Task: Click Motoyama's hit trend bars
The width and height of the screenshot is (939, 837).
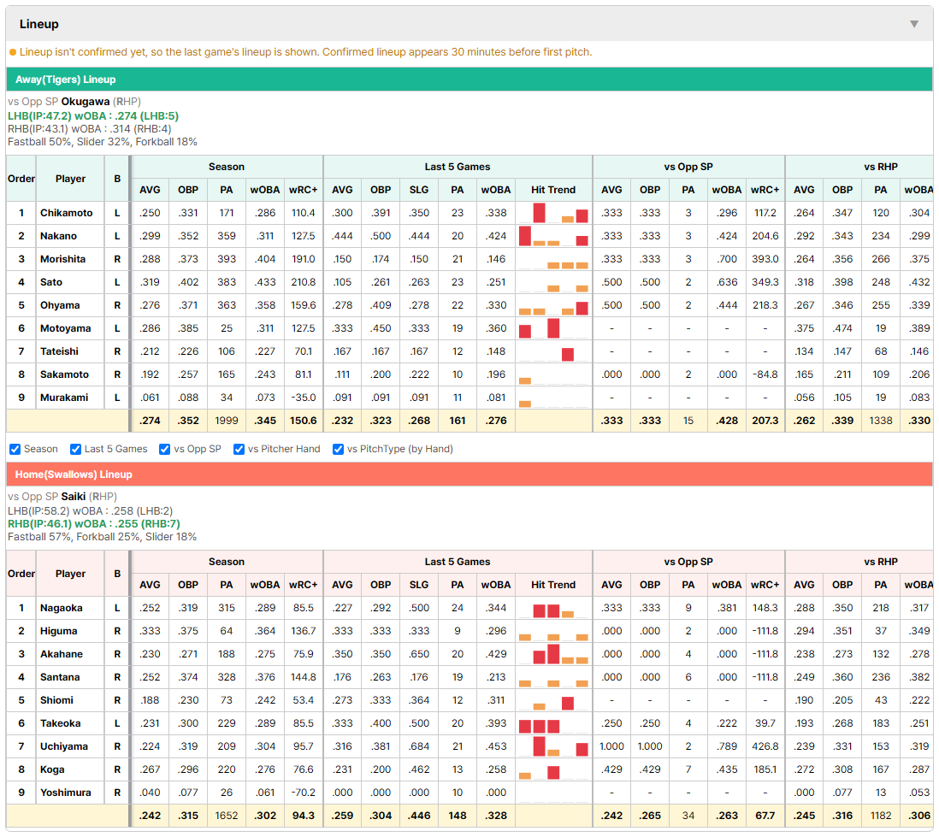Action: pos(553,328)
